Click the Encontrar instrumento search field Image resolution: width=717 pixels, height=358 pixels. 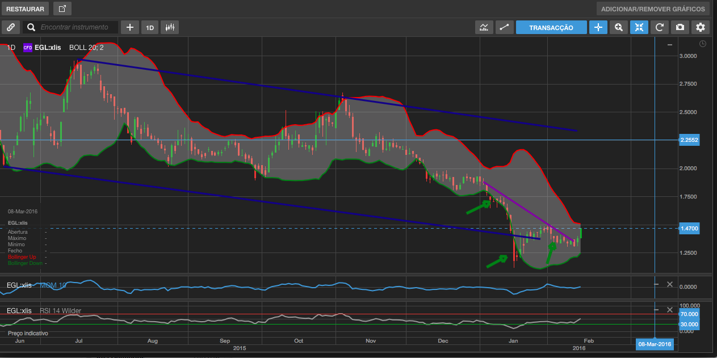(74, 27)
